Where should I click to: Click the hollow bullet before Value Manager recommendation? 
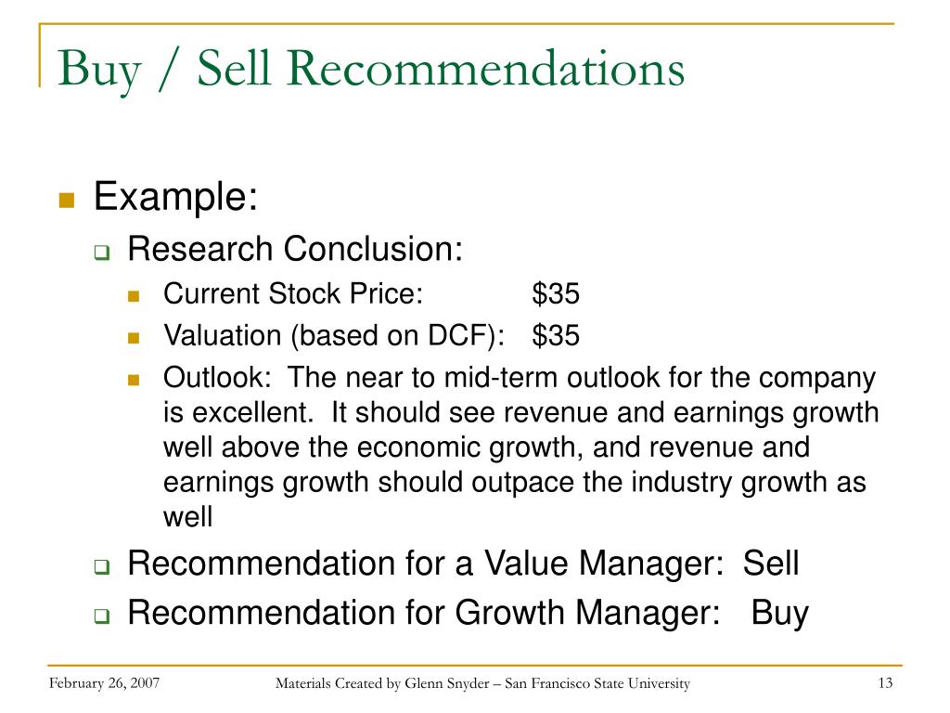tap(102, 567)
